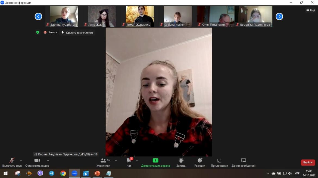Image resolution: width=318 pixels, height=178 pixels.
Task: Open the Вид view menu
Action: (310, 10)
